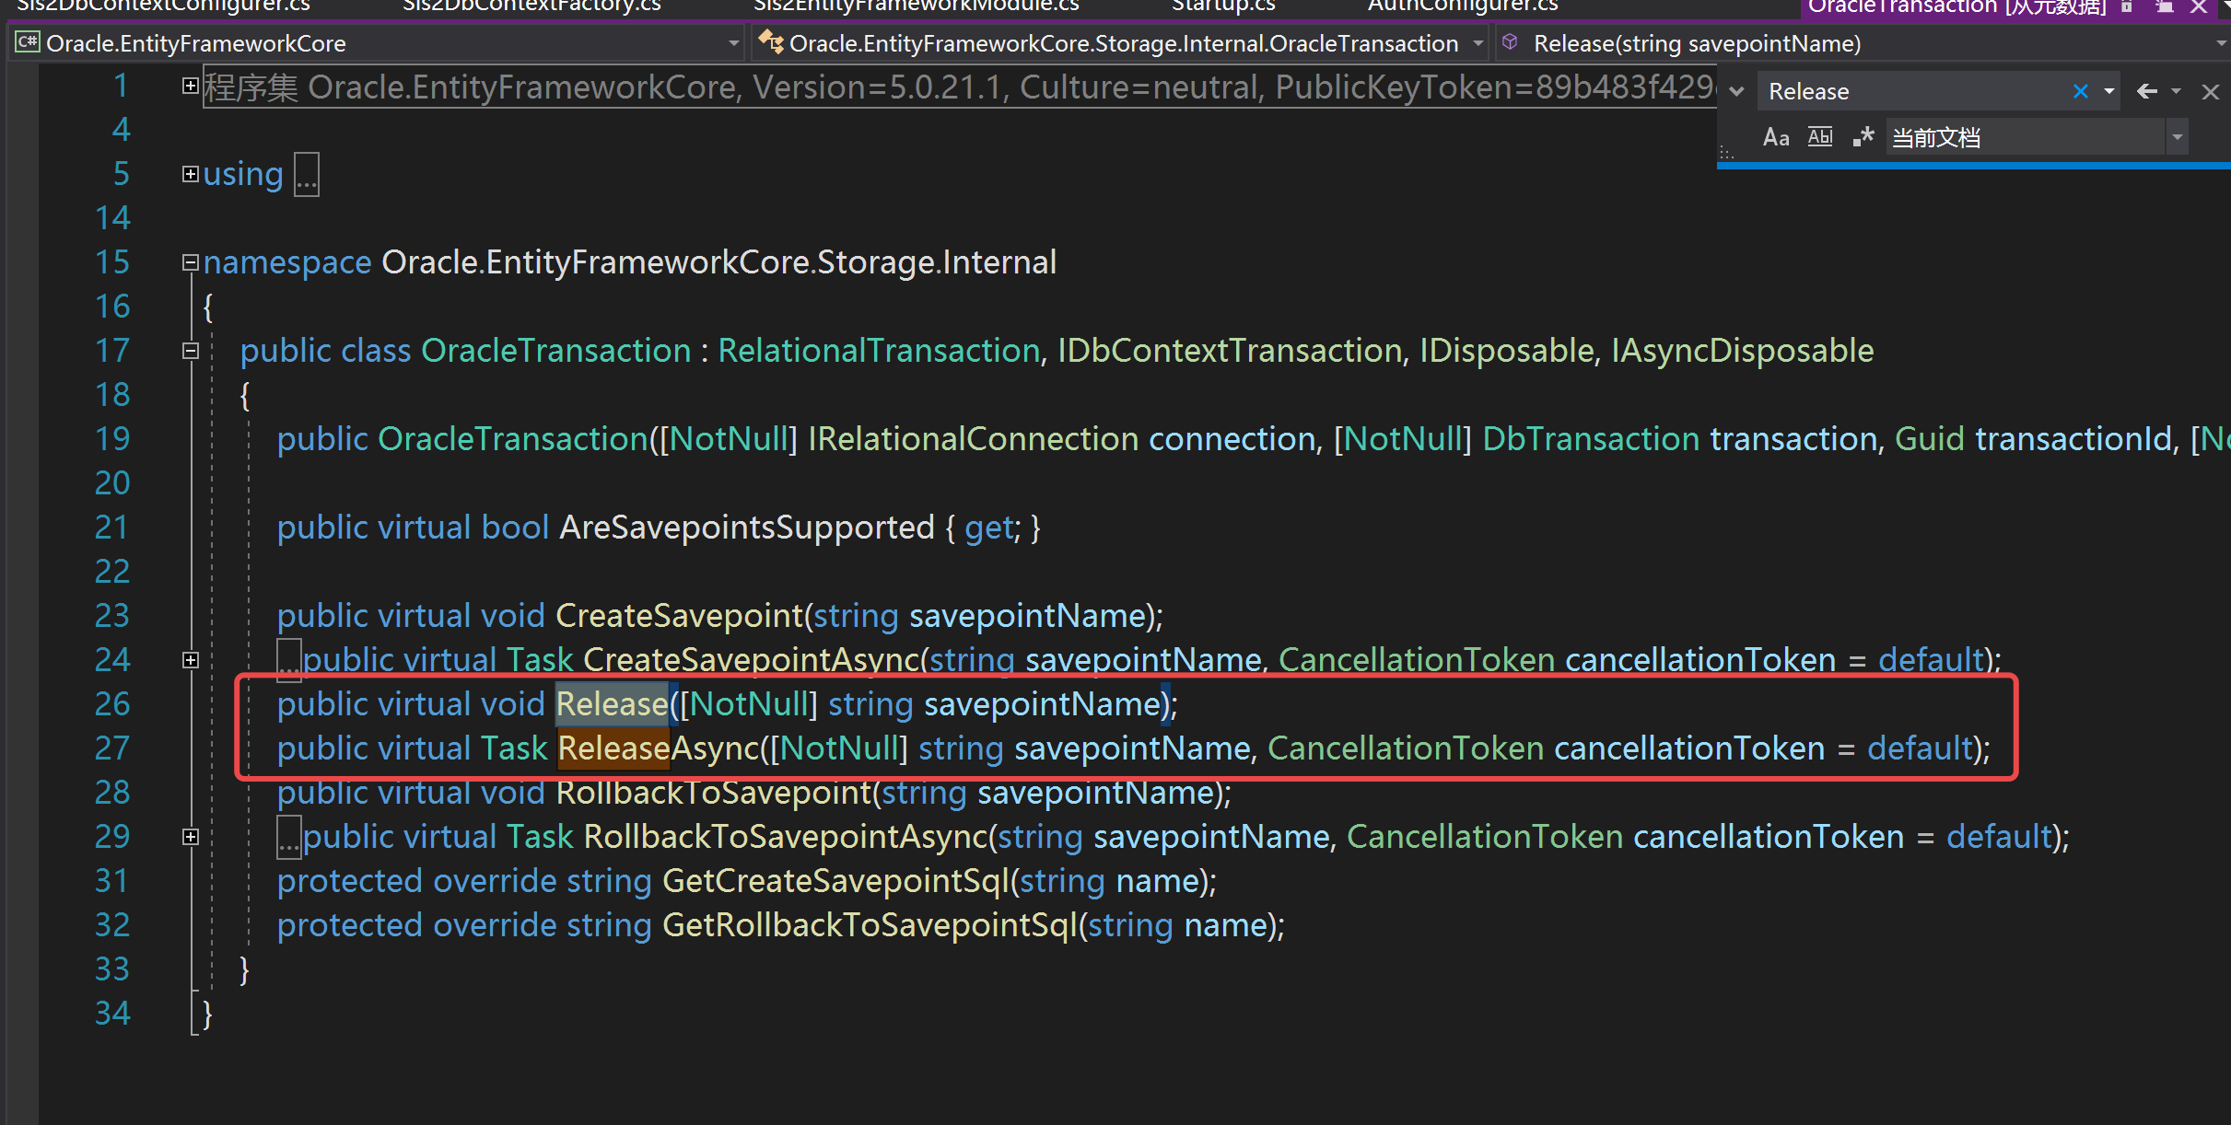Screen dimensions: 2231x1125
Task: Click the find-previous arrow in the search panel
Action: (x=2149, y=91)
